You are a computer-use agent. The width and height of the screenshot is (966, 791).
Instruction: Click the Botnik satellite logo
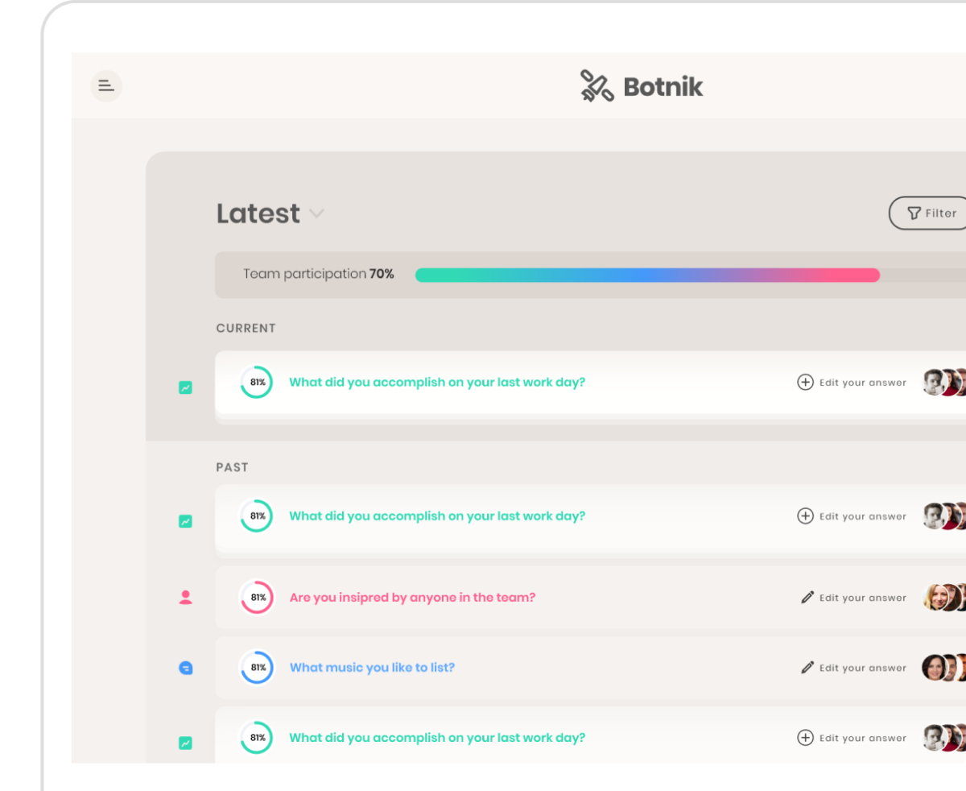tap(597, 86)
